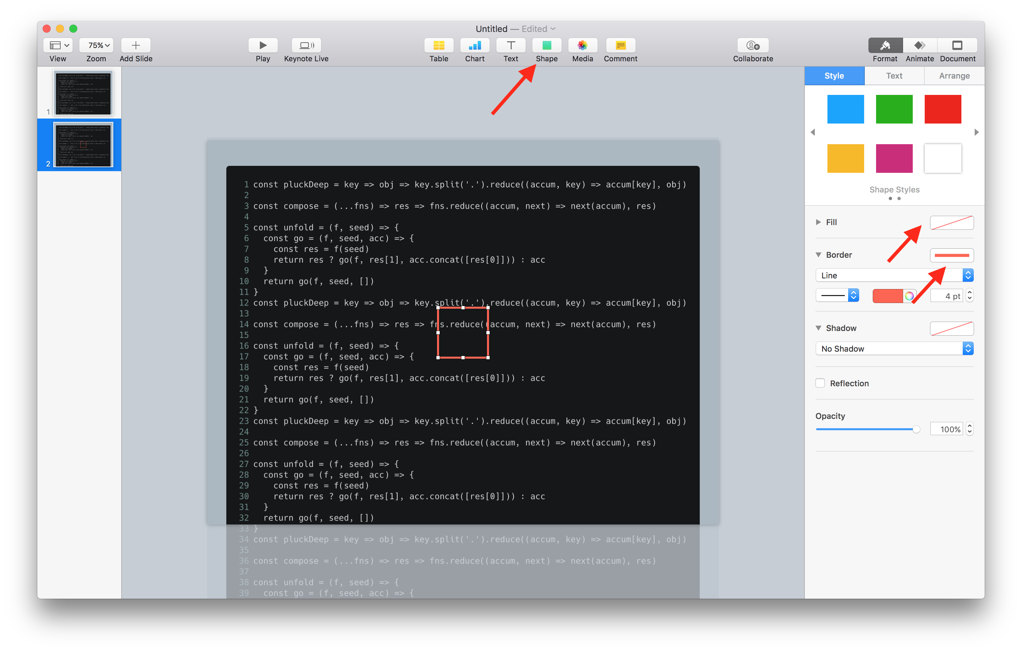
Task: Open the Shape tool menu
Action: (x=546, y=45)
